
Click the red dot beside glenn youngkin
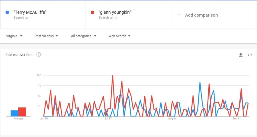(92, 13)
